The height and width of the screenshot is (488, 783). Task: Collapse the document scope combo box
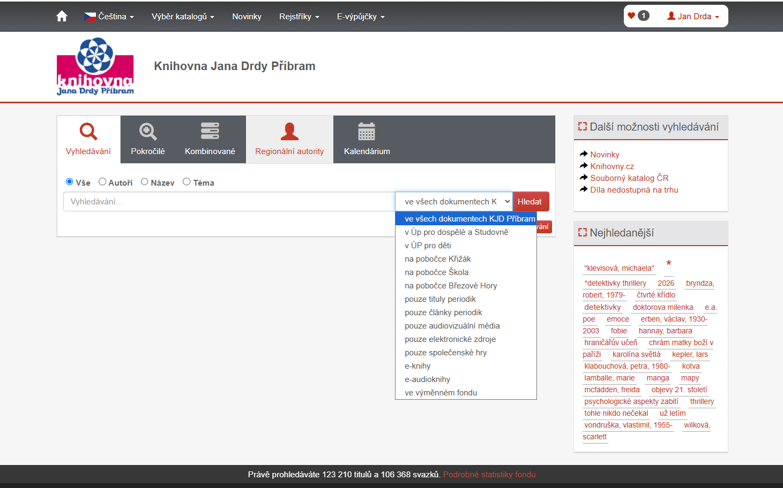click(454, 202)
